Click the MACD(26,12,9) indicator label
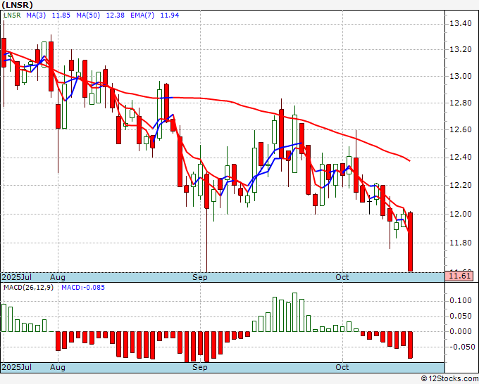479x384 pixels. (x=28, y=288)
